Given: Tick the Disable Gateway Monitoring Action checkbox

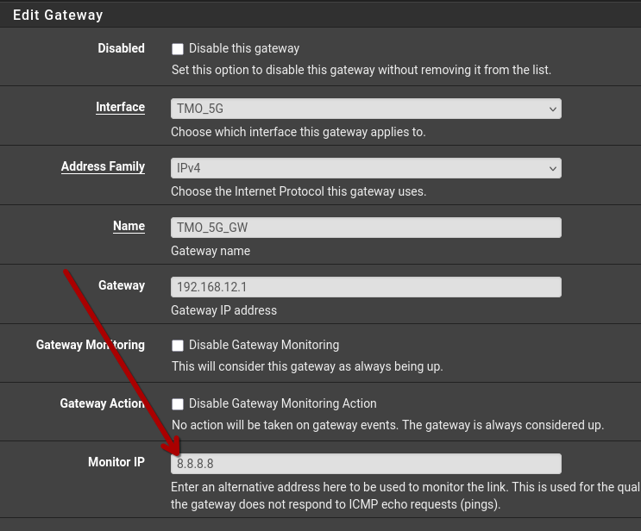Looking at the screenshot, I should [x=178, y=404].
